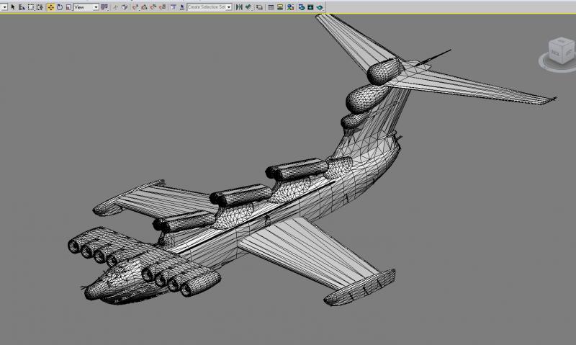Activate the Select and Move tool
The width and height of the screenshot is (576, 345).
click(50, 7)
